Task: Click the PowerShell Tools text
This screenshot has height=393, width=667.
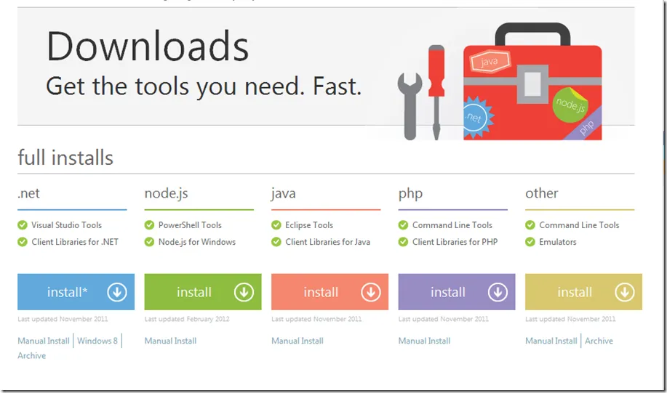Action: [x=190, y=225]
